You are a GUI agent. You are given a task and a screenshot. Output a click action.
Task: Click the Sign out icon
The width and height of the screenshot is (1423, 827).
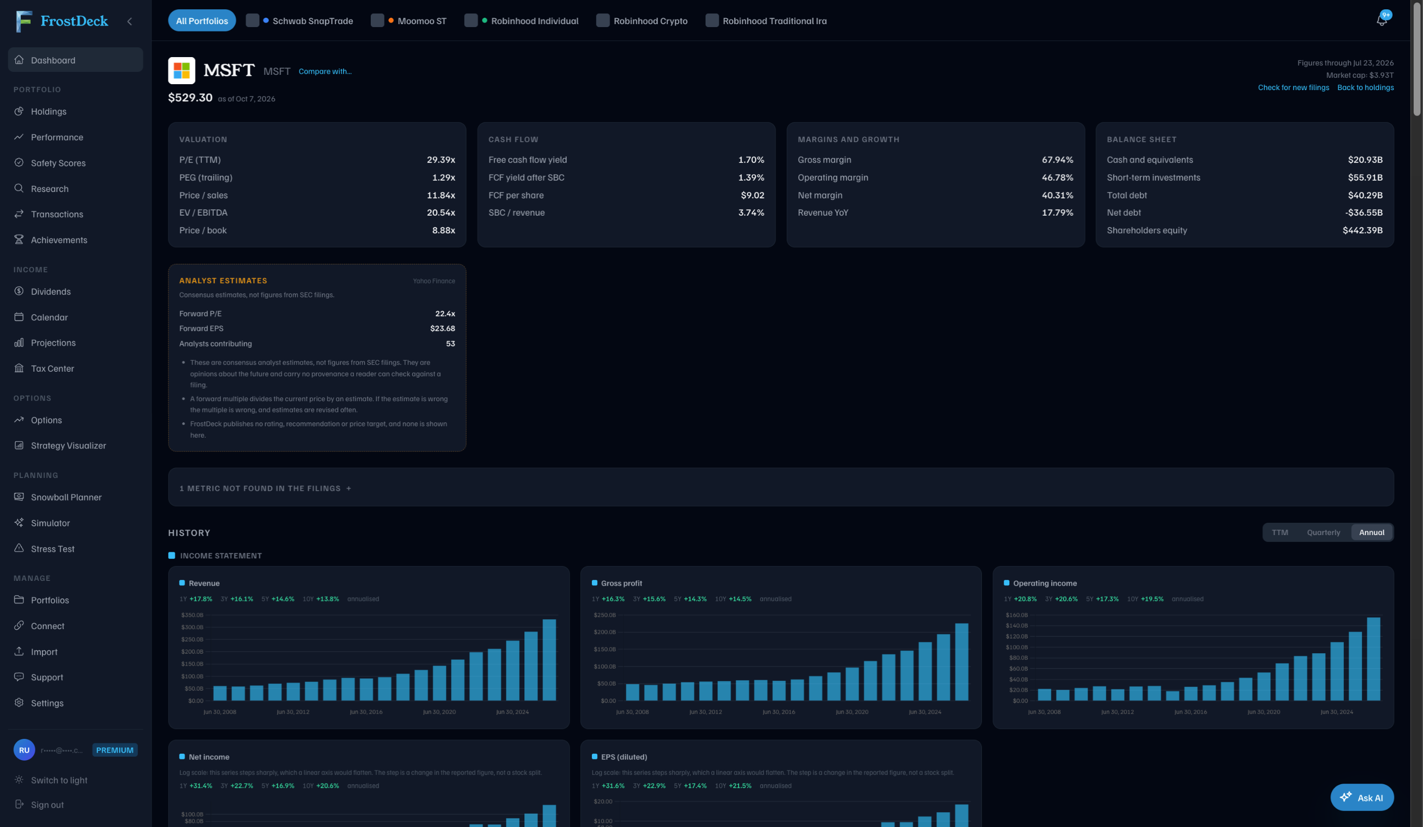(19, 804)
